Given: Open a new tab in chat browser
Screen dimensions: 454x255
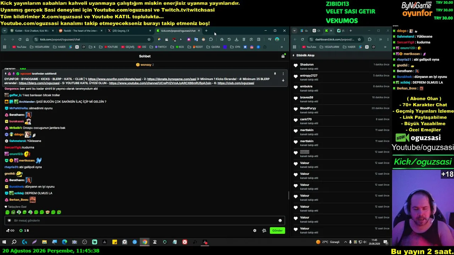Looking at the screenshot, I should point(206,31).
